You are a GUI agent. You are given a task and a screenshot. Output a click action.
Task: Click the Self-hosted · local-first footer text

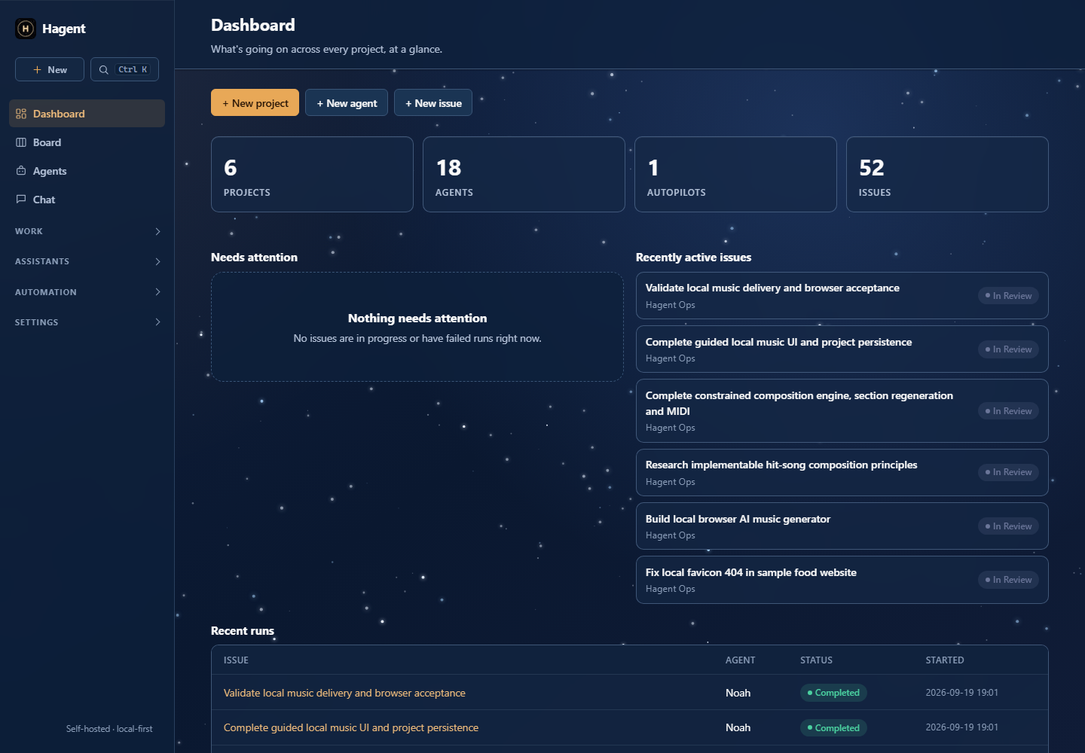[x=109, y=729]
